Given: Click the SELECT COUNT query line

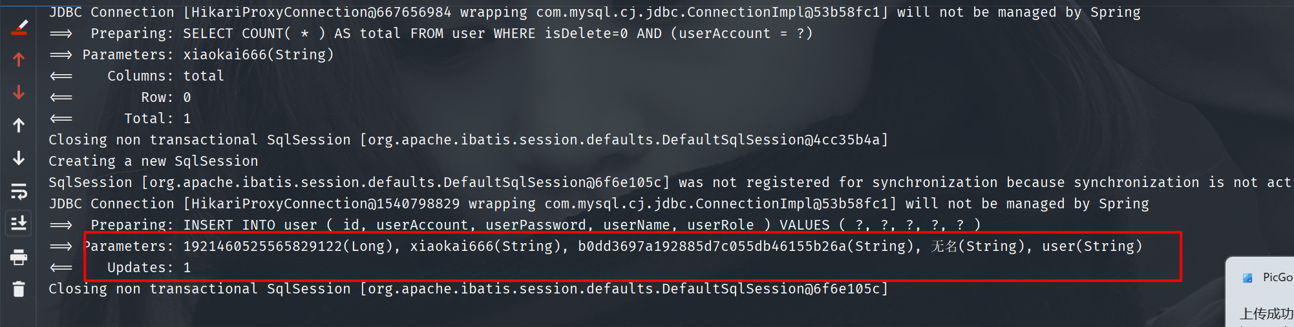Looking at the screenshot, I should (x=451, y=34).
